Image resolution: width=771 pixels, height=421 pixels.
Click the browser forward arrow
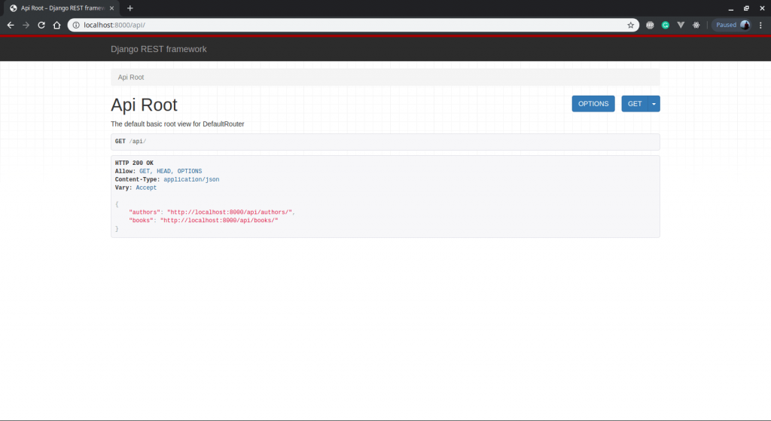(26, 25)
